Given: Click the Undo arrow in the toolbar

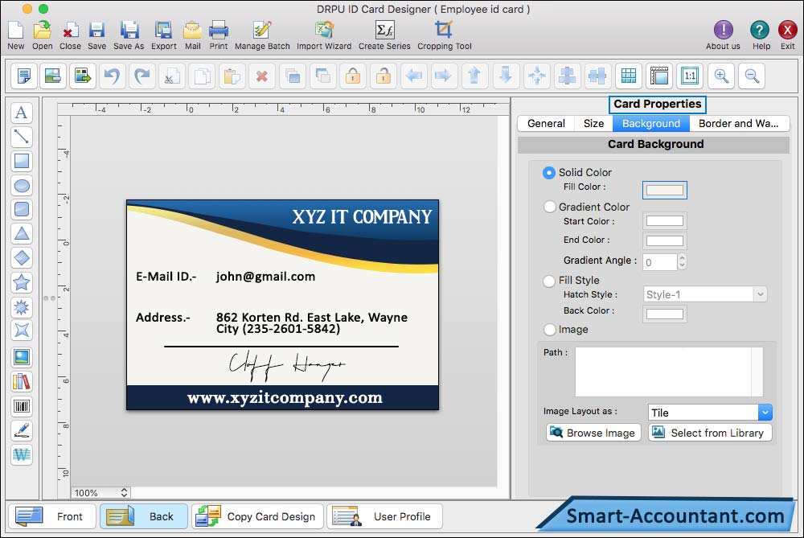Looking at the screenshot, I should [x=112, y=76].
